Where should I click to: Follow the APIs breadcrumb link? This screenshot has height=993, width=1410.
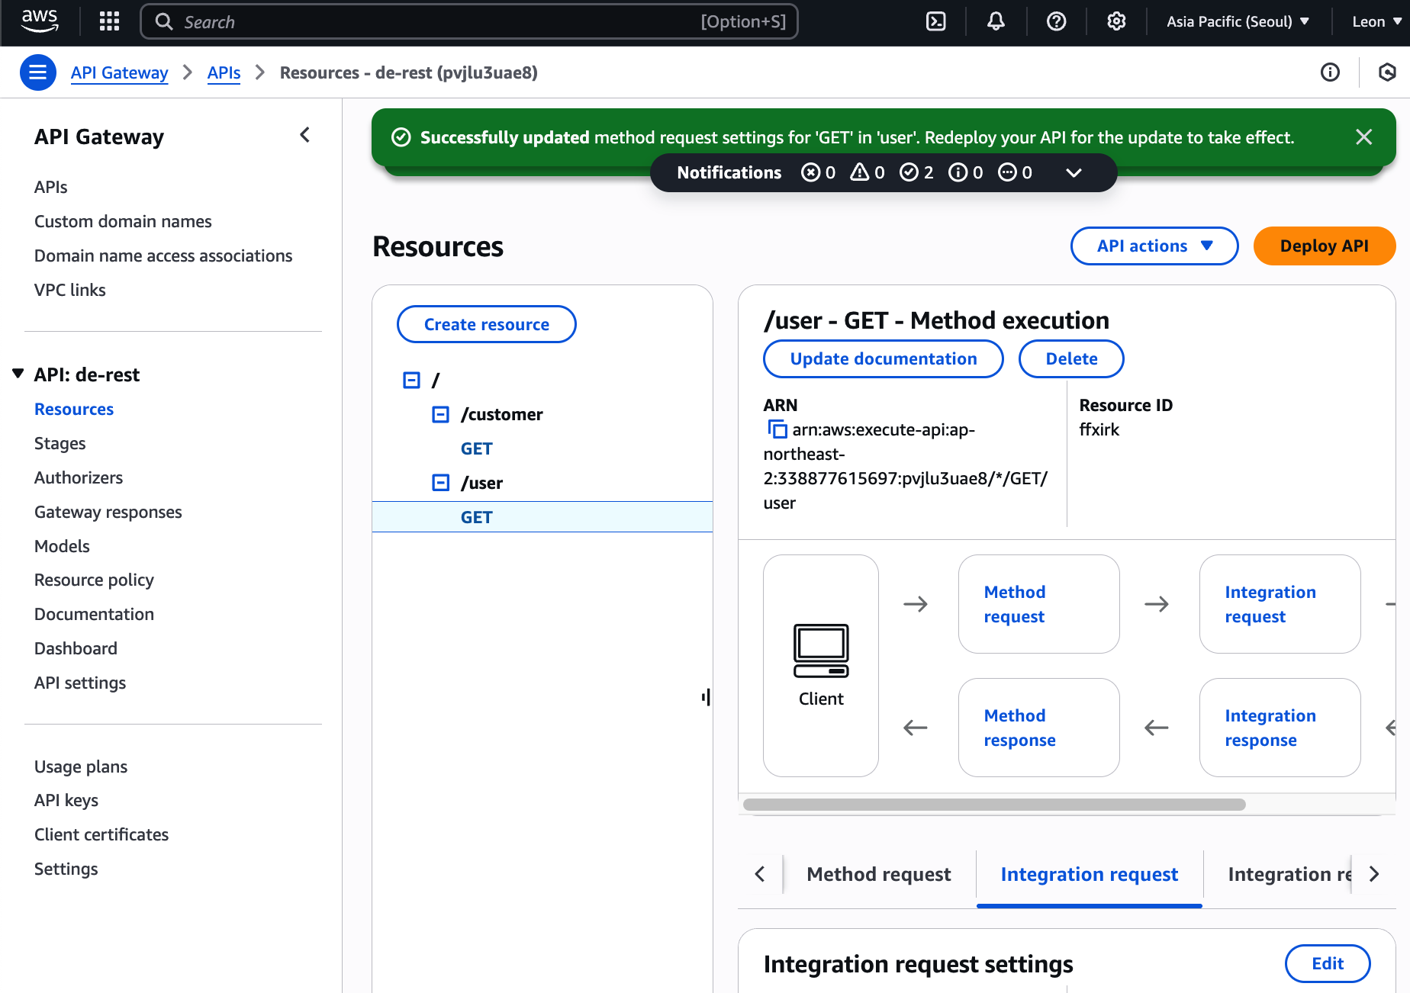coord(224,72)
